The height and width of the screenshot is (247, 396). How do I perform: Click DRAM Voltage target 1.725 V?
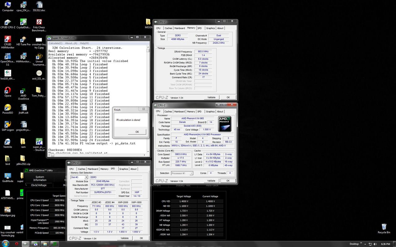point(183,211)
